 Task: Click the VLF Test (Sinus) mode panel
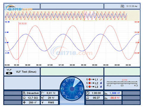(x=22, y=72)
